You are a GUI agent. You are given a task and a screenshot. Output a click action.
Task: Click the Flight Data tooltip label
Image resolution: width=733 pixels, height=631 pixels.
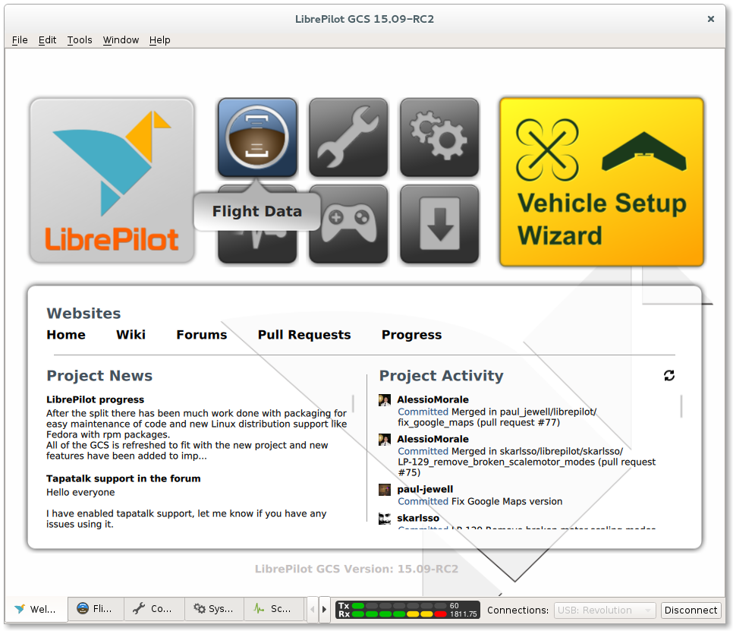[x=257, y=211]
